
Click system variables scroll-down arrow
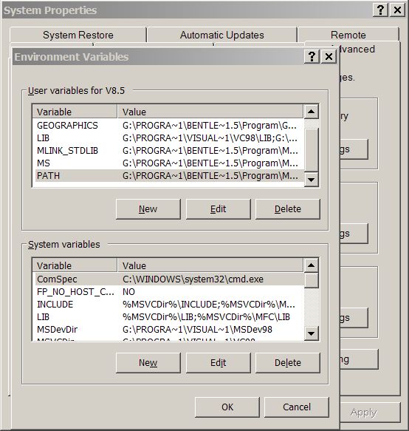pos(312,333)
